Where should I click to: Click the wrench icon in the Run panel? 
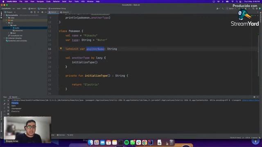click(x=5, y=104)
